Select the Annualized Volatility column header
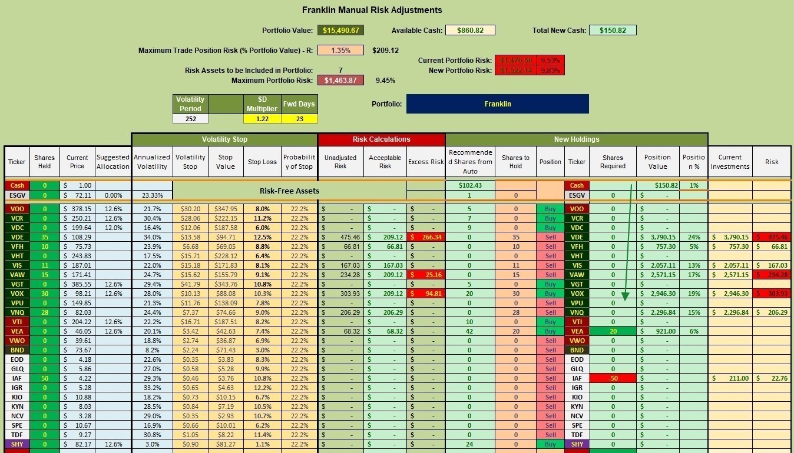 click(x=152, y=162)
